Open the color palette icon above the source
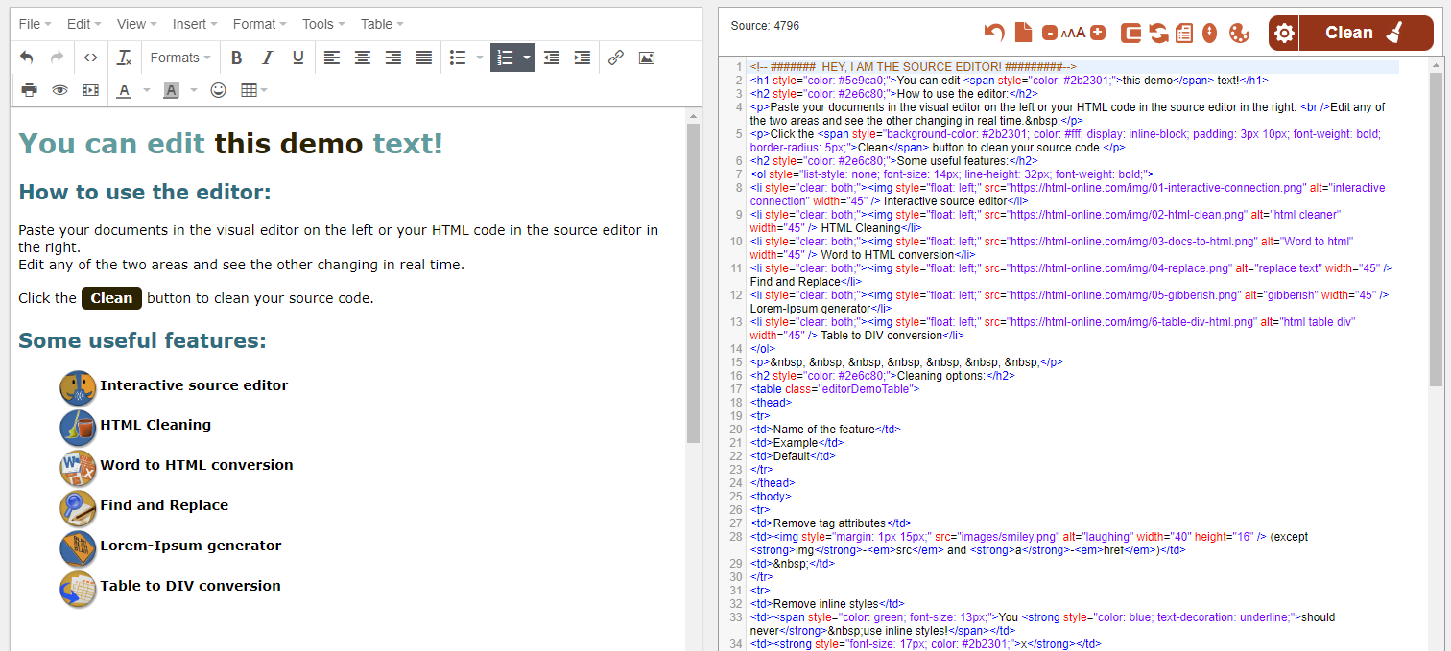Image resolution: width=1451 pixels, height=651 pixels. (1239, 33)
